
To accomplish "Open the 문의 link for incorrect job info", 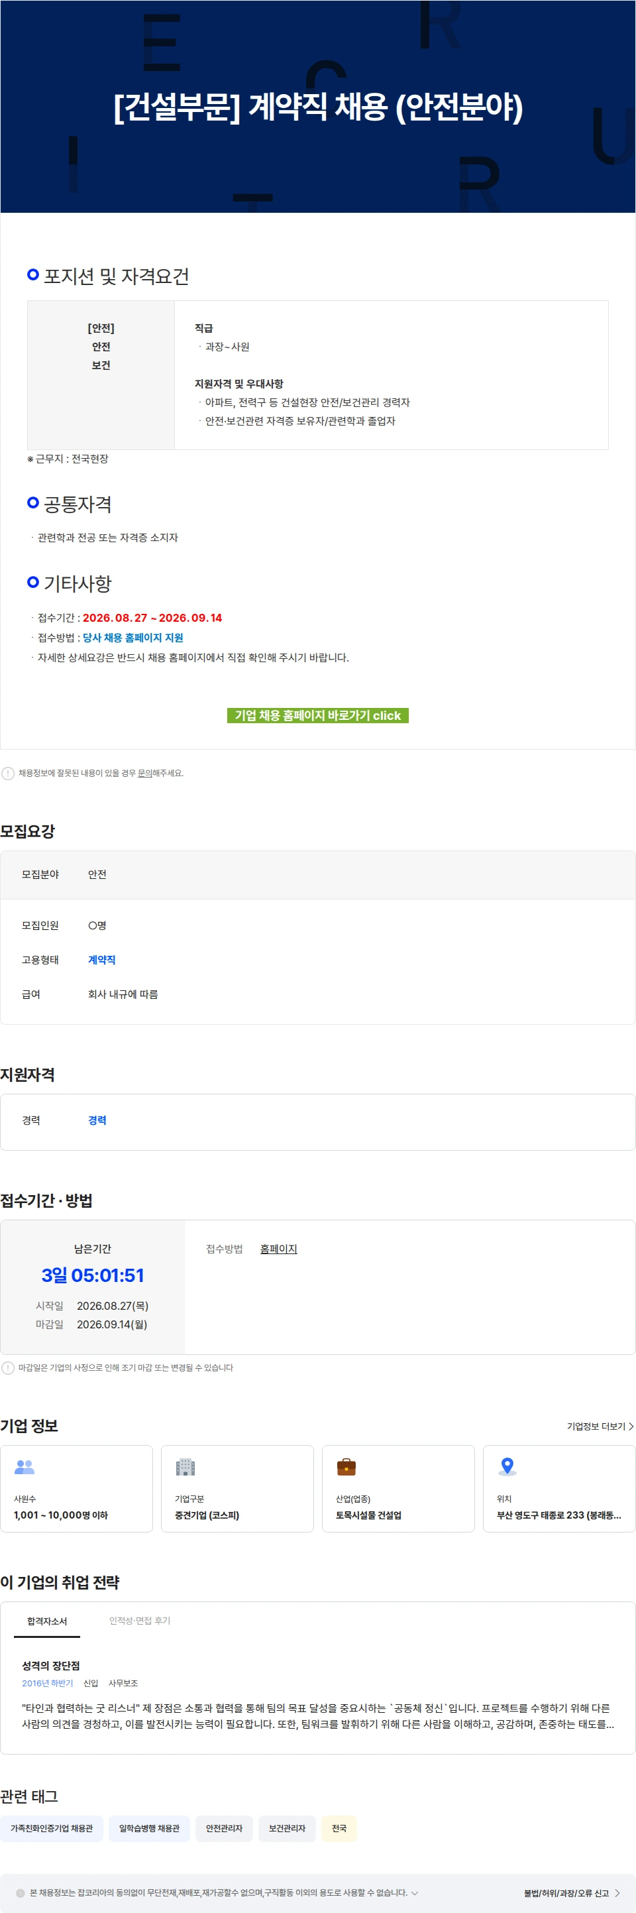I will [x=144, y=773].
